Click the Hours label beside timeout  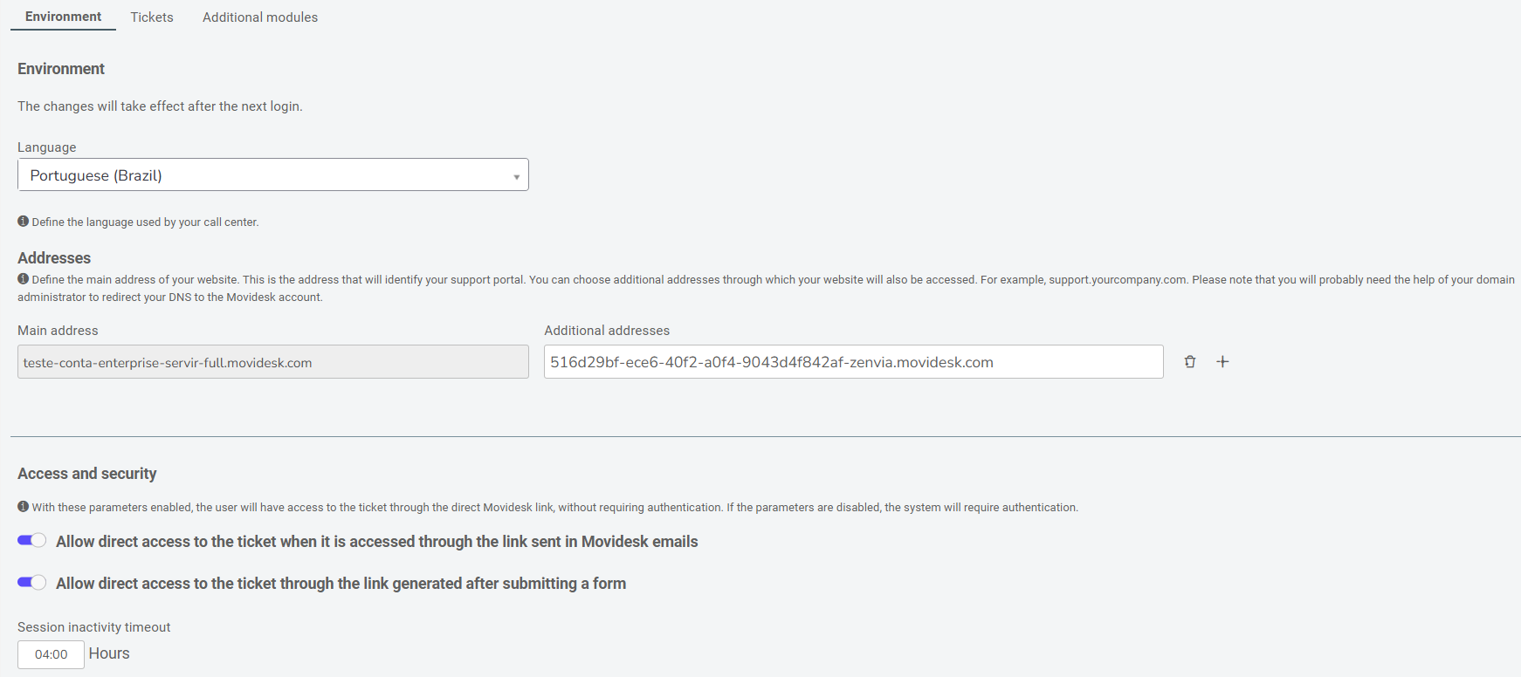click(109, 653)
